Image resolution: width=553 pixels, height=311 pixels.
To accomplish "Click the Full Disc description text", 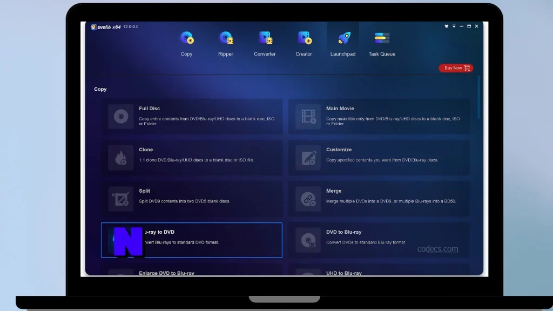I will pyautogui.click(x=207, y=121).
